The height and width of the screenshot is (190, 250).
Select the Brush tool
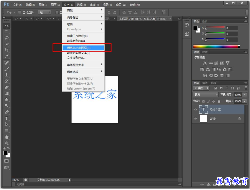[7, 69]
